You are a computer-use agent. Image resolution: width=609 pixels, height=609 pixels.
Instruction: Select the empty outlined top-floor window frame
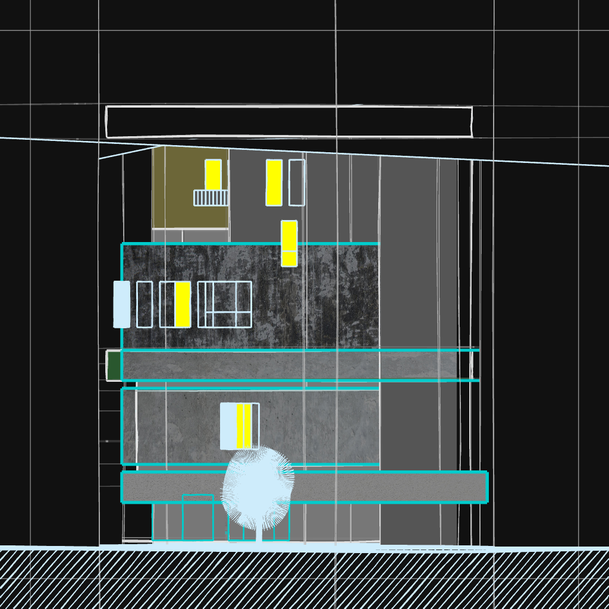click(297, 183)
